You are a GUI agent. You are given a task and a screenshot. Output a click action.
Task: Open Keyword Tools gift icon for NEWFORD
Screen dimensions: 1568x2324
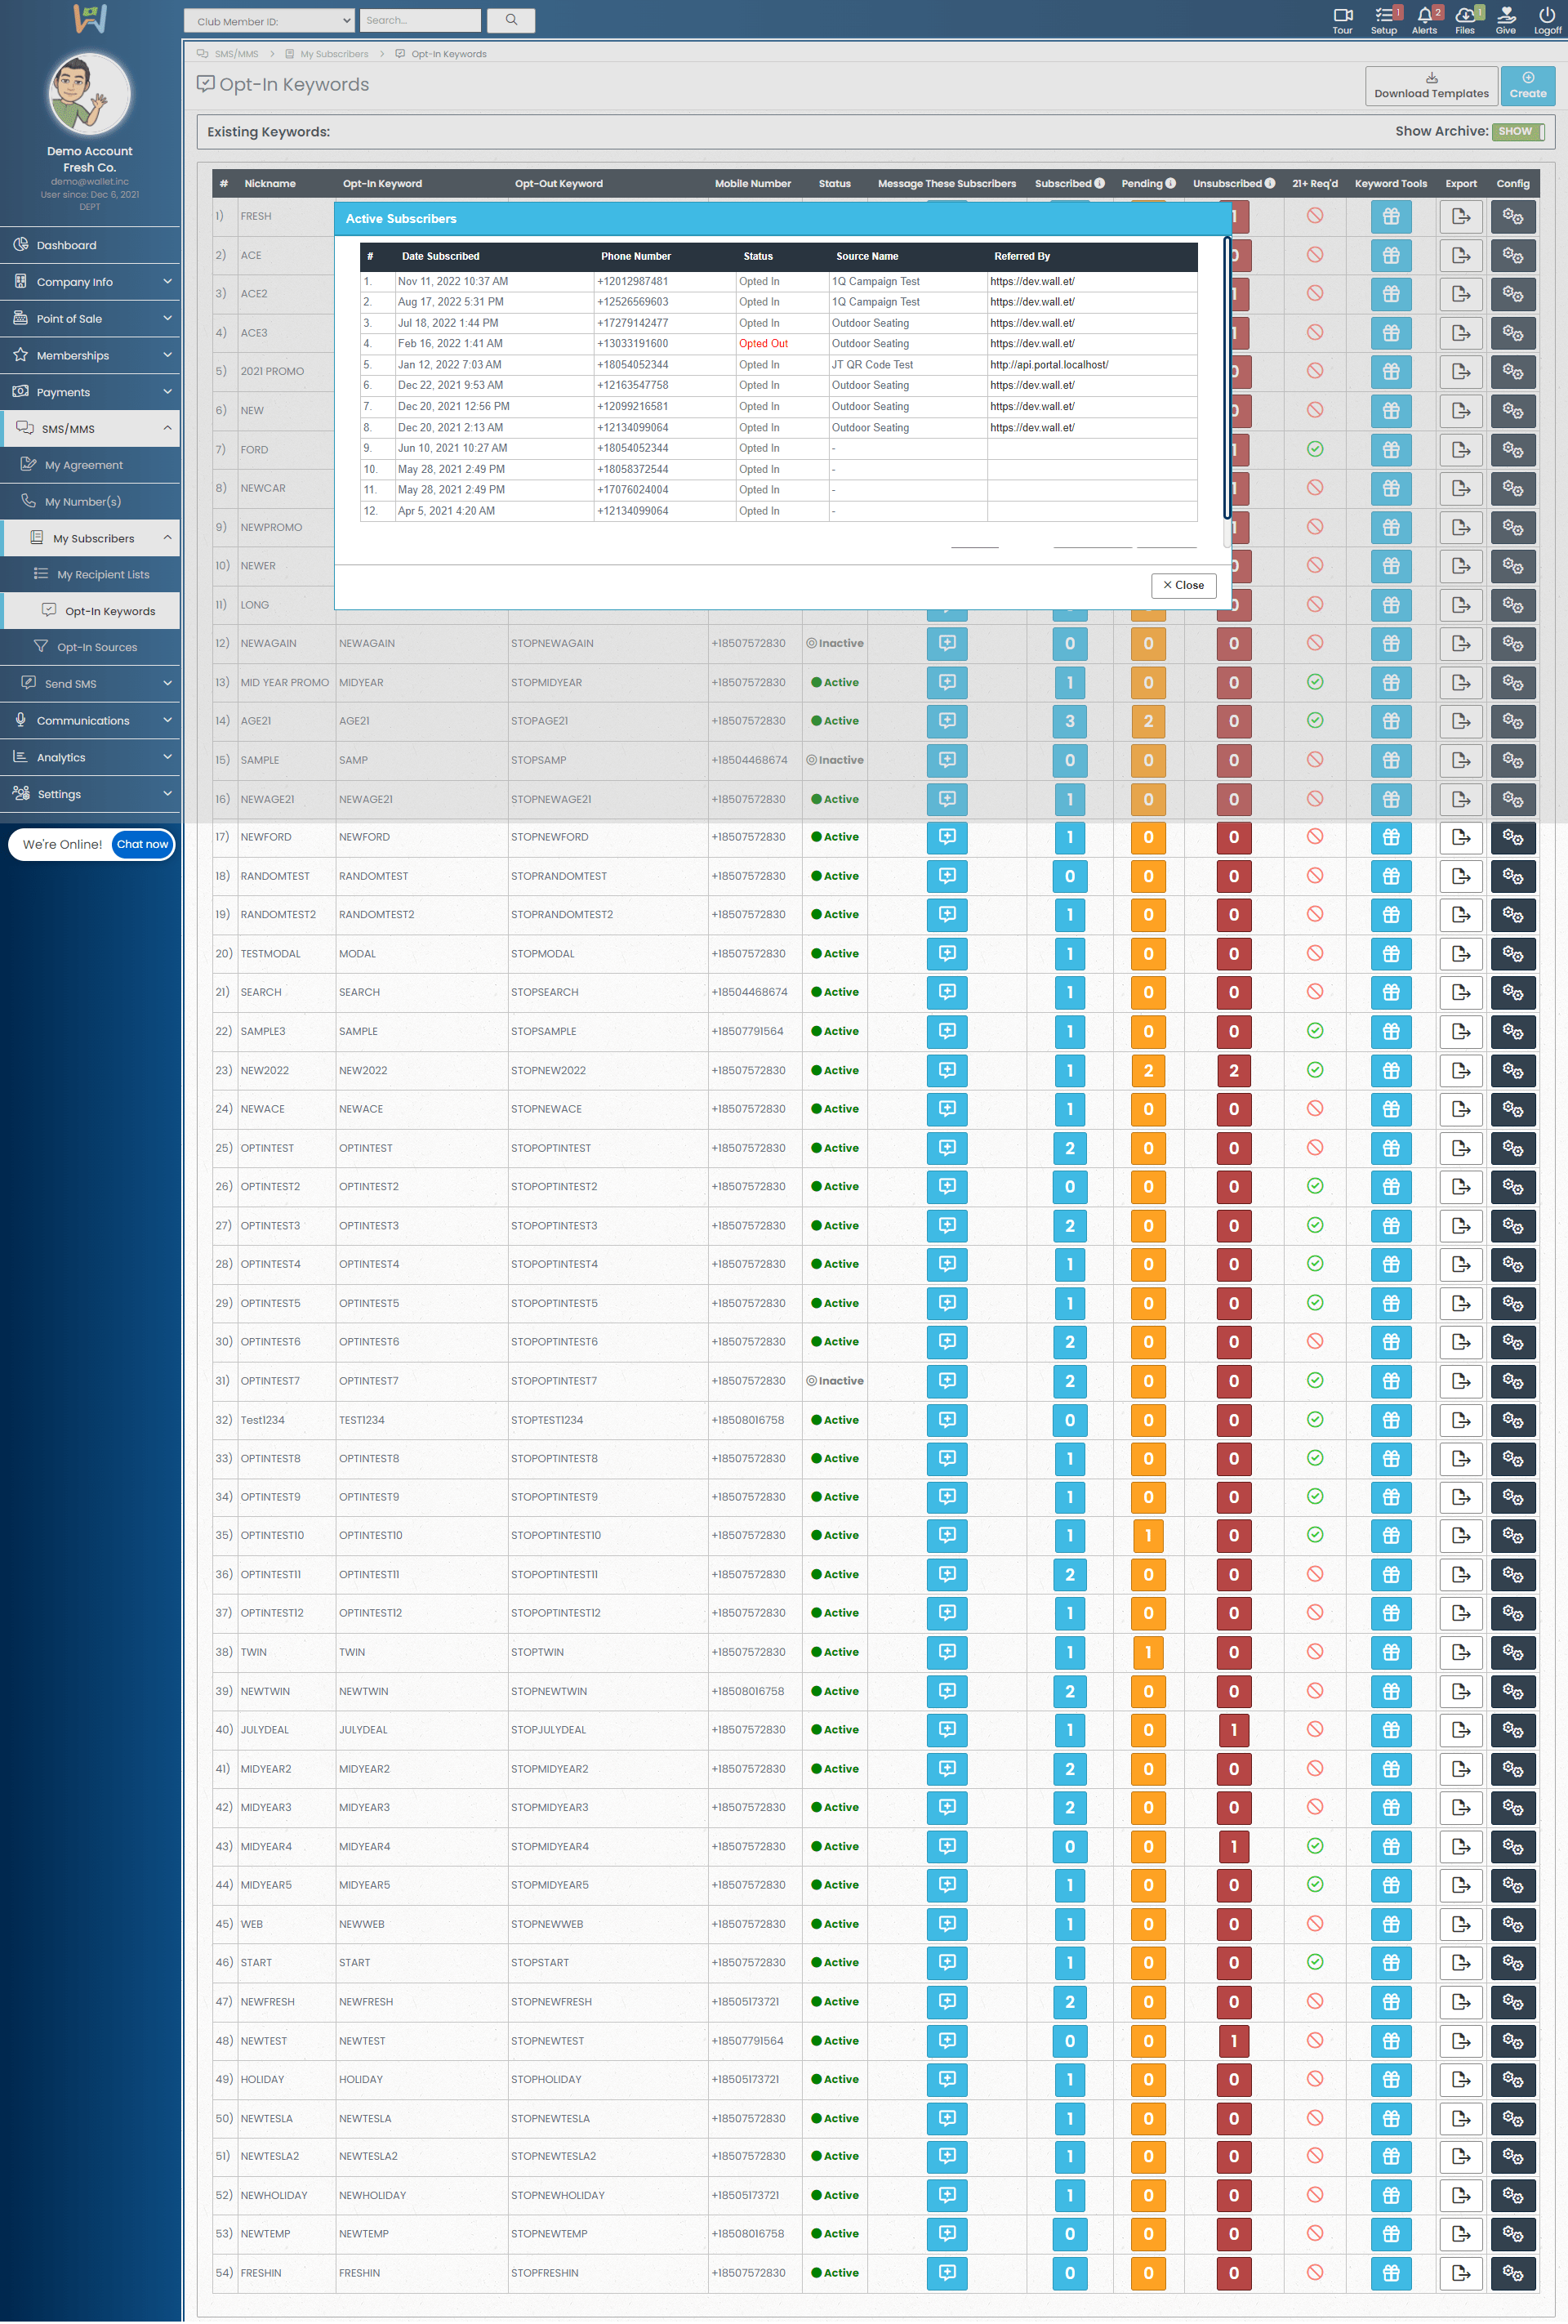pos(1390,838)
